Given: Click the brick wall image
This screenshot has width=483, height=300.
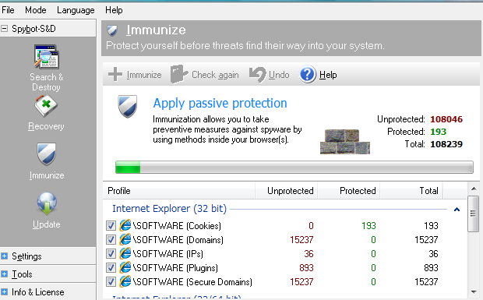Looking at the screenshot, I should click(x=345, y=142).
